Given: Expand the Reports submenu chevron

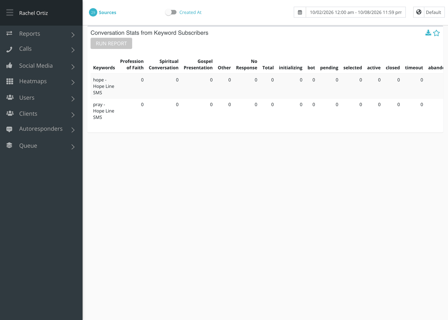Looking at the screenshot, I should coord(73,35).
